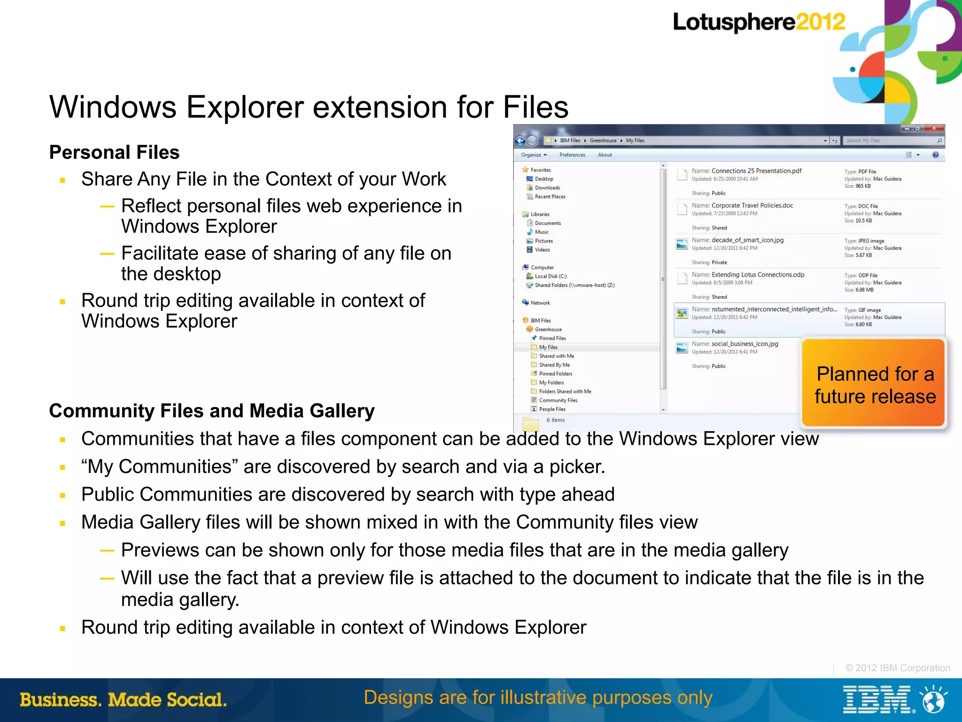Select the Greenhouse server icon

(x=530, y=329)
